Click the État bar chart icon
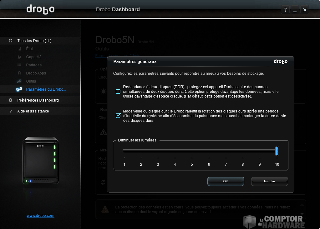Screen dimensions: 320x229 19,49
